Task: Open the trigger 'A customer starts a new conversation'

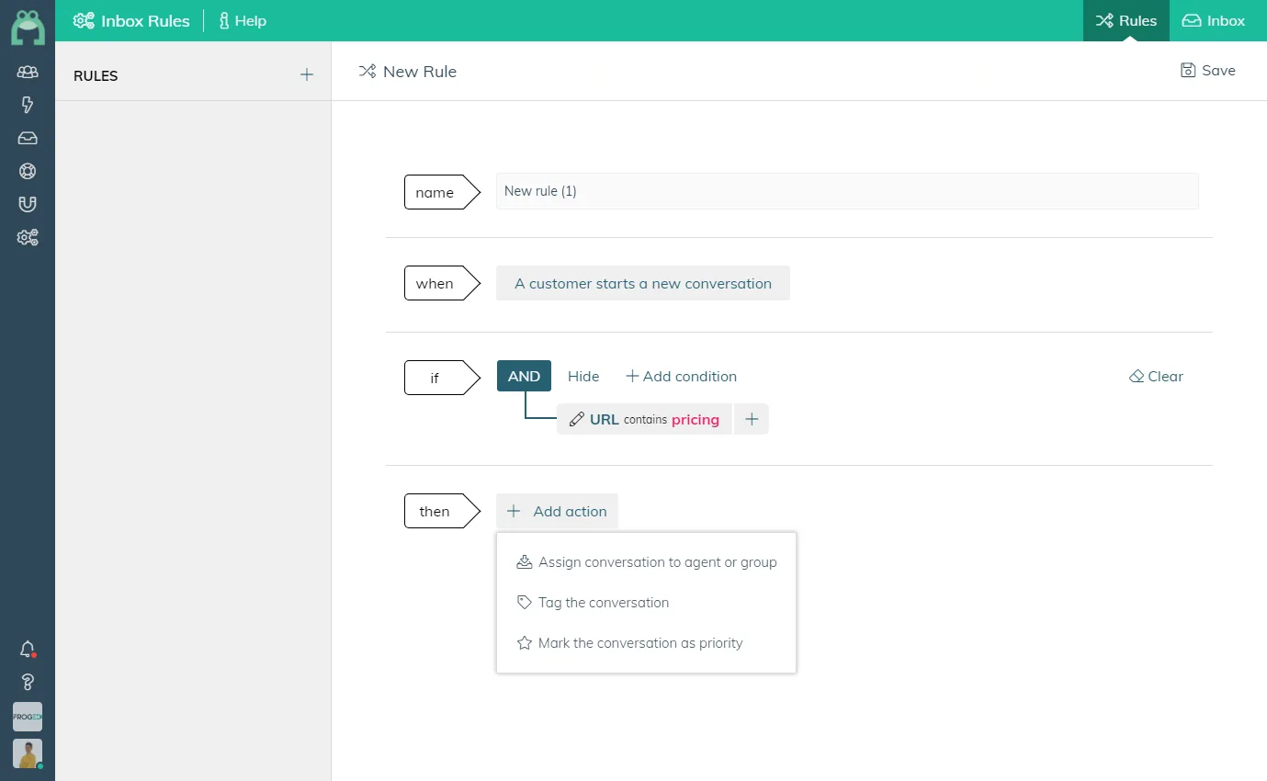Action: click(643, 283)
